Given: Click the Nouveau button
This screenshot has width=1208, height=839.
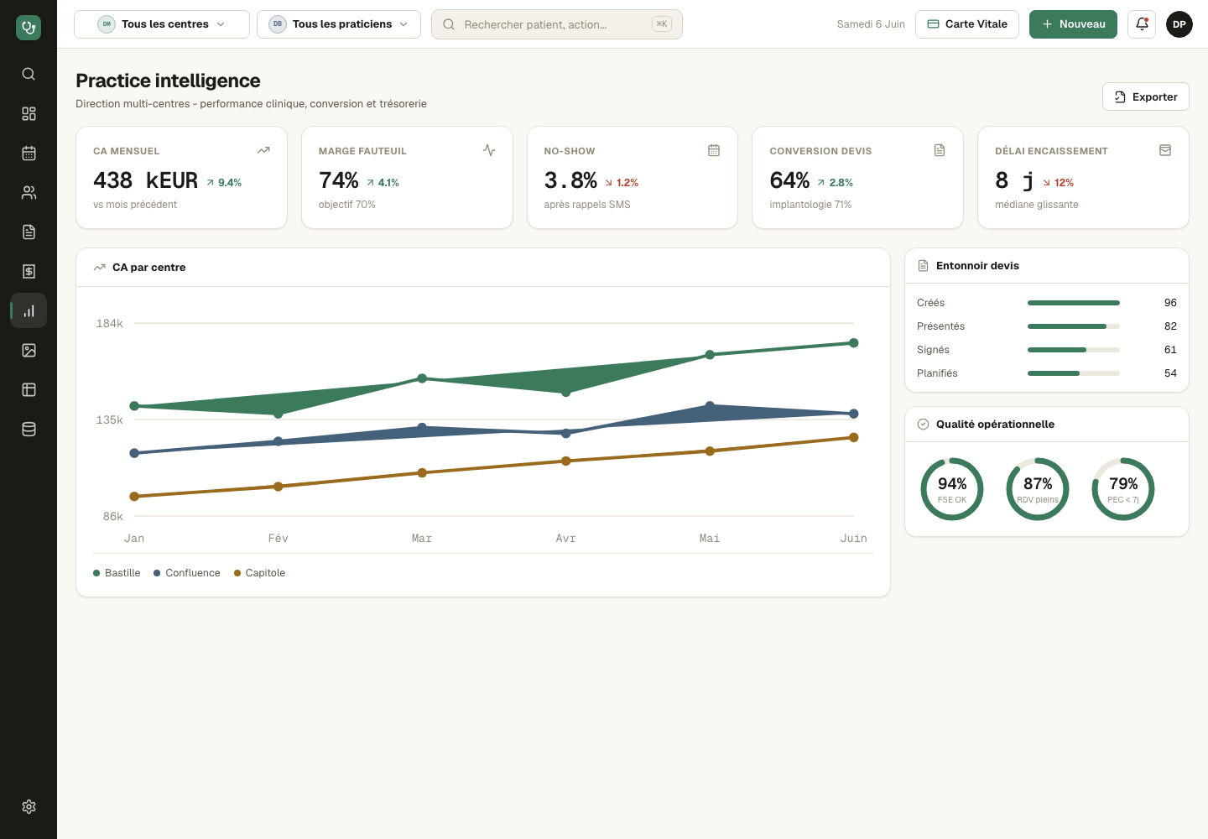Looking at the screenshot, I should coord(1073,24).
